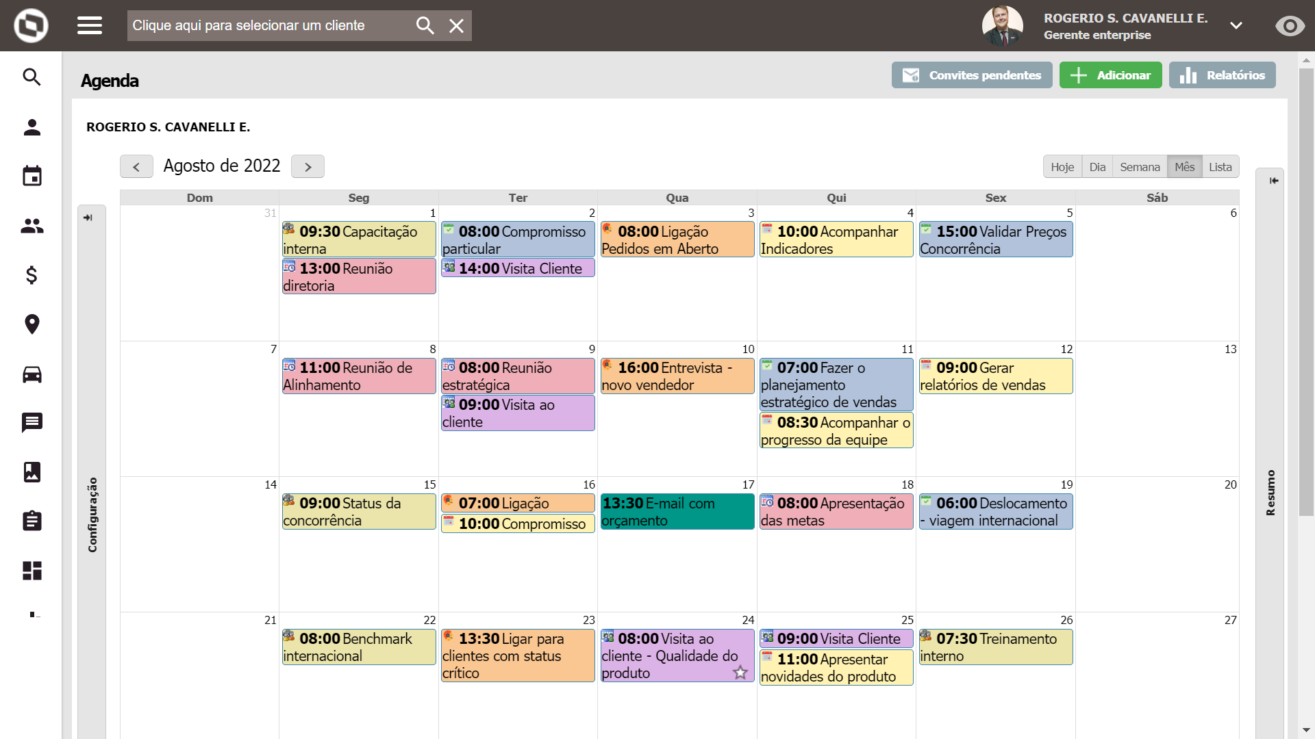Switch to the Semana view tab
The image size is (1315, 739).
[x=1140, y=167]
